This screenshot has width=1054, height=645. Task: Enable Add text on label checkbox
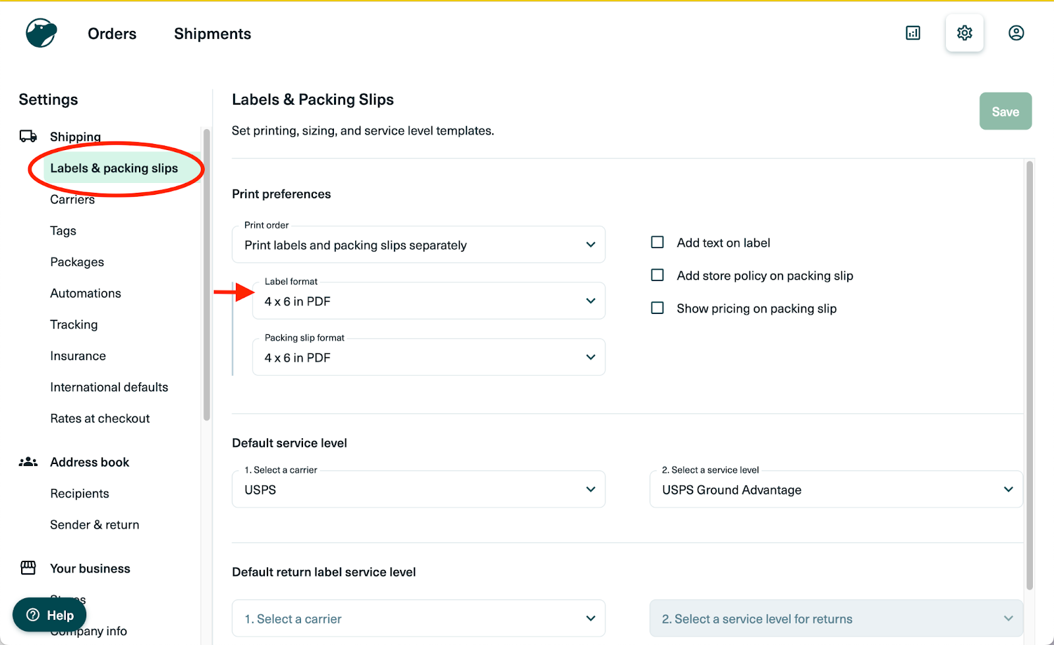click(x=657, y=243)
